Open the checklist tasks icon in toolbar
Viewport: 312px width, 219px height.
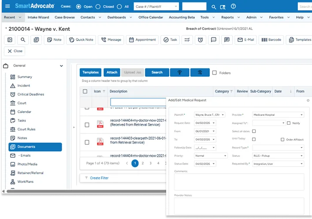coord(187,40)
